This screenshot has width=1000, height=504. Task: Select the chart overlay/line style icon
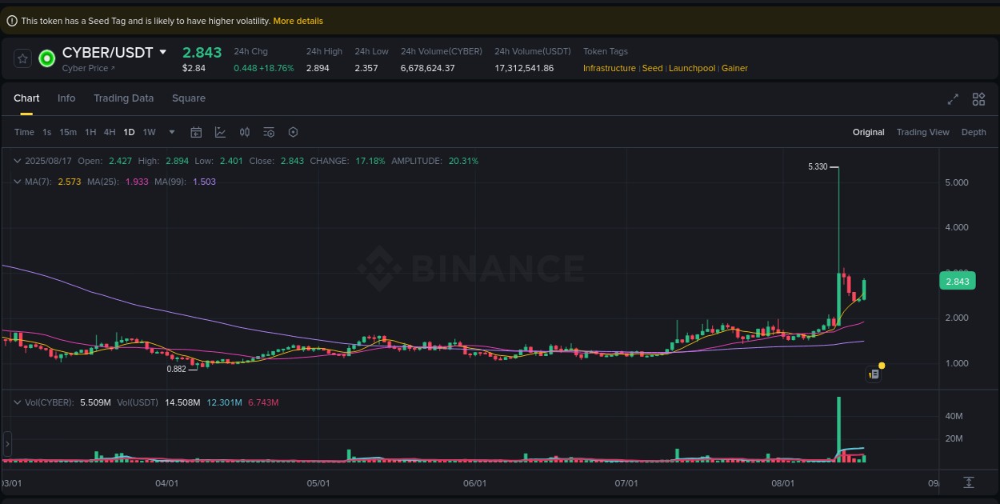click(x=220, y=132)
